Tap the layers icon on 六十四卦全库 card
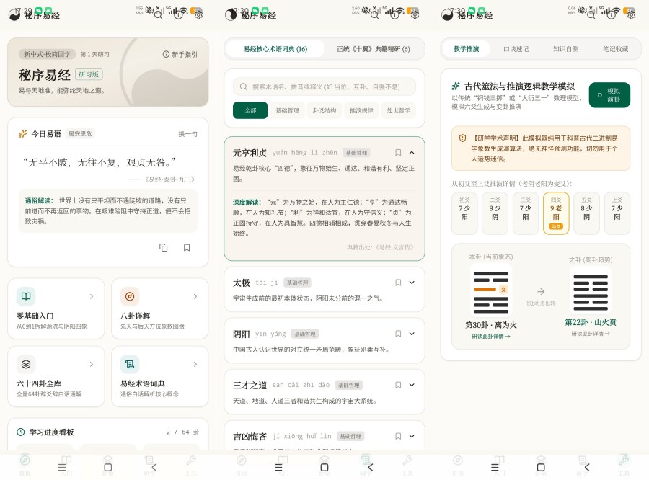Image resolution: width=649 pixels, height=480 pixels. (x=26, y=364)
